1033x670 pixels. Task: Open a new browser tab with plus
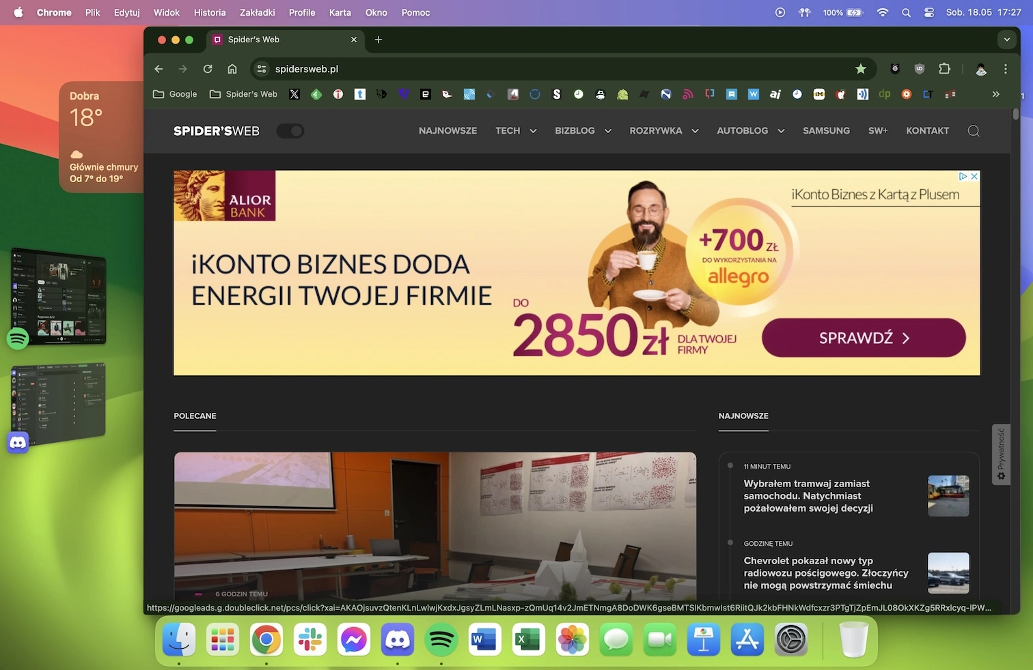pyautogui.click(x=378, y=40)
